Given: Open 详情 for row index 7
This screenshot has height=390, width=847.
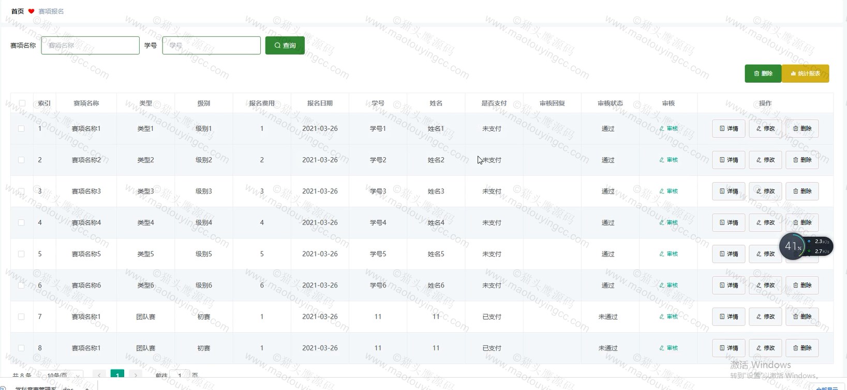Looking at the screenshot, I should point(729,317).
